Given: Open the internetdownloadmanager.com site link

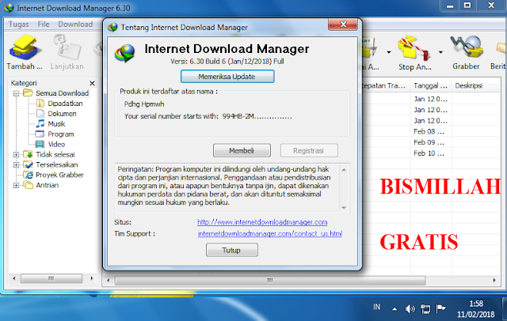Looking at the screenshot, I should click(x=262, y=222).
